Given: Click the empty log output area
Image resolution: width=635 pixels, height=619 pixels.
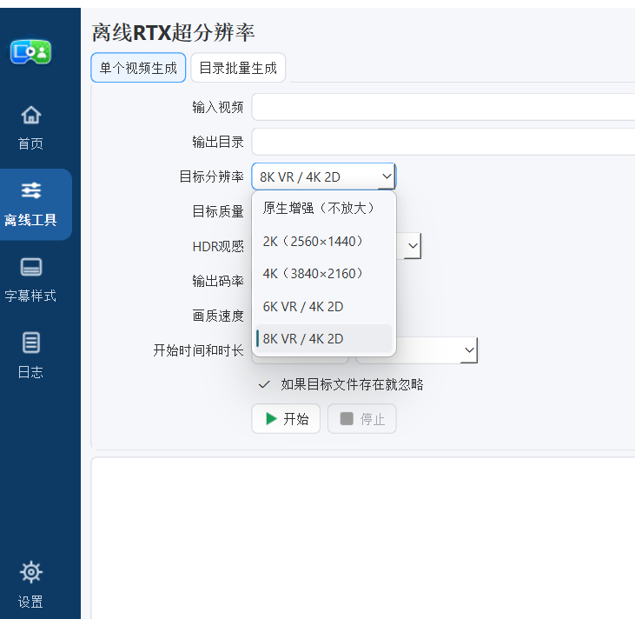Looking at the screenshot, I should 363,538.
